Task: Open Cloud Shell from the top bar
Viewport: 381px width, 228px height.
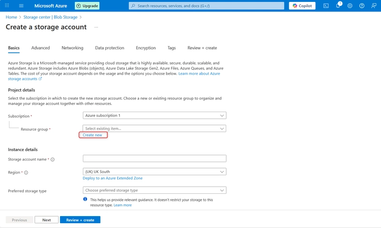Action: tap(326, 6)
